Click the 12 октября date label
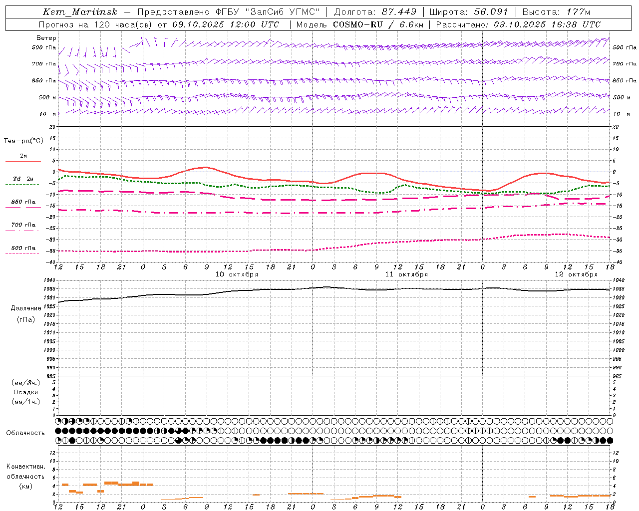Screen dimensions: 639x511 tap(576, 274)
